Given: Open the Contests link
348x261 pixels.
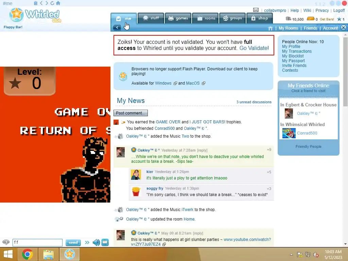Looking at the screenshot, I should 290,70.
